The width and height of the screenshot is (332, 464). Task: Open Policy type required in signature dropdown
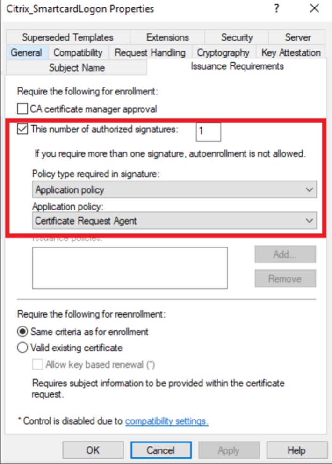(x=174, y=190)
